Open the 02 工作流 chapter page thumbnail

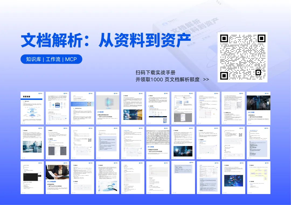click(x=258, y=108)
